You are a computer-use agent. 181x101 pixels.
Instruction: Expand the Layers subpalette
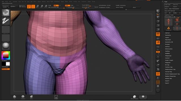point(167,37)
